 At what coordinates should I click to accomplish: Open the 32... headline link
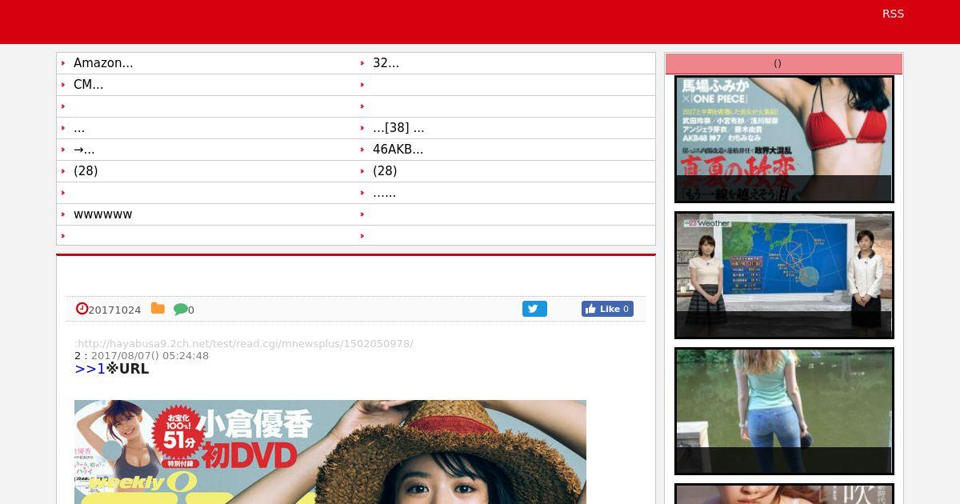[386, 63]
